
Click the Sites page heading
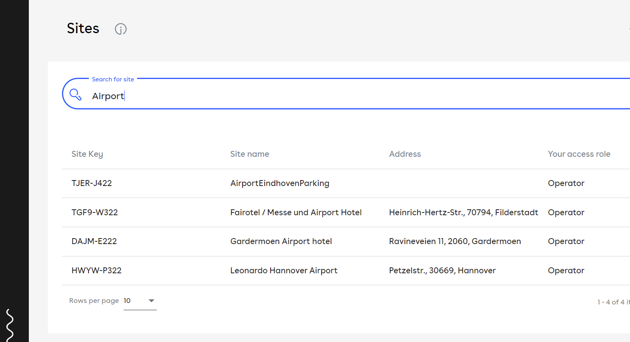(x=83, y=28)
